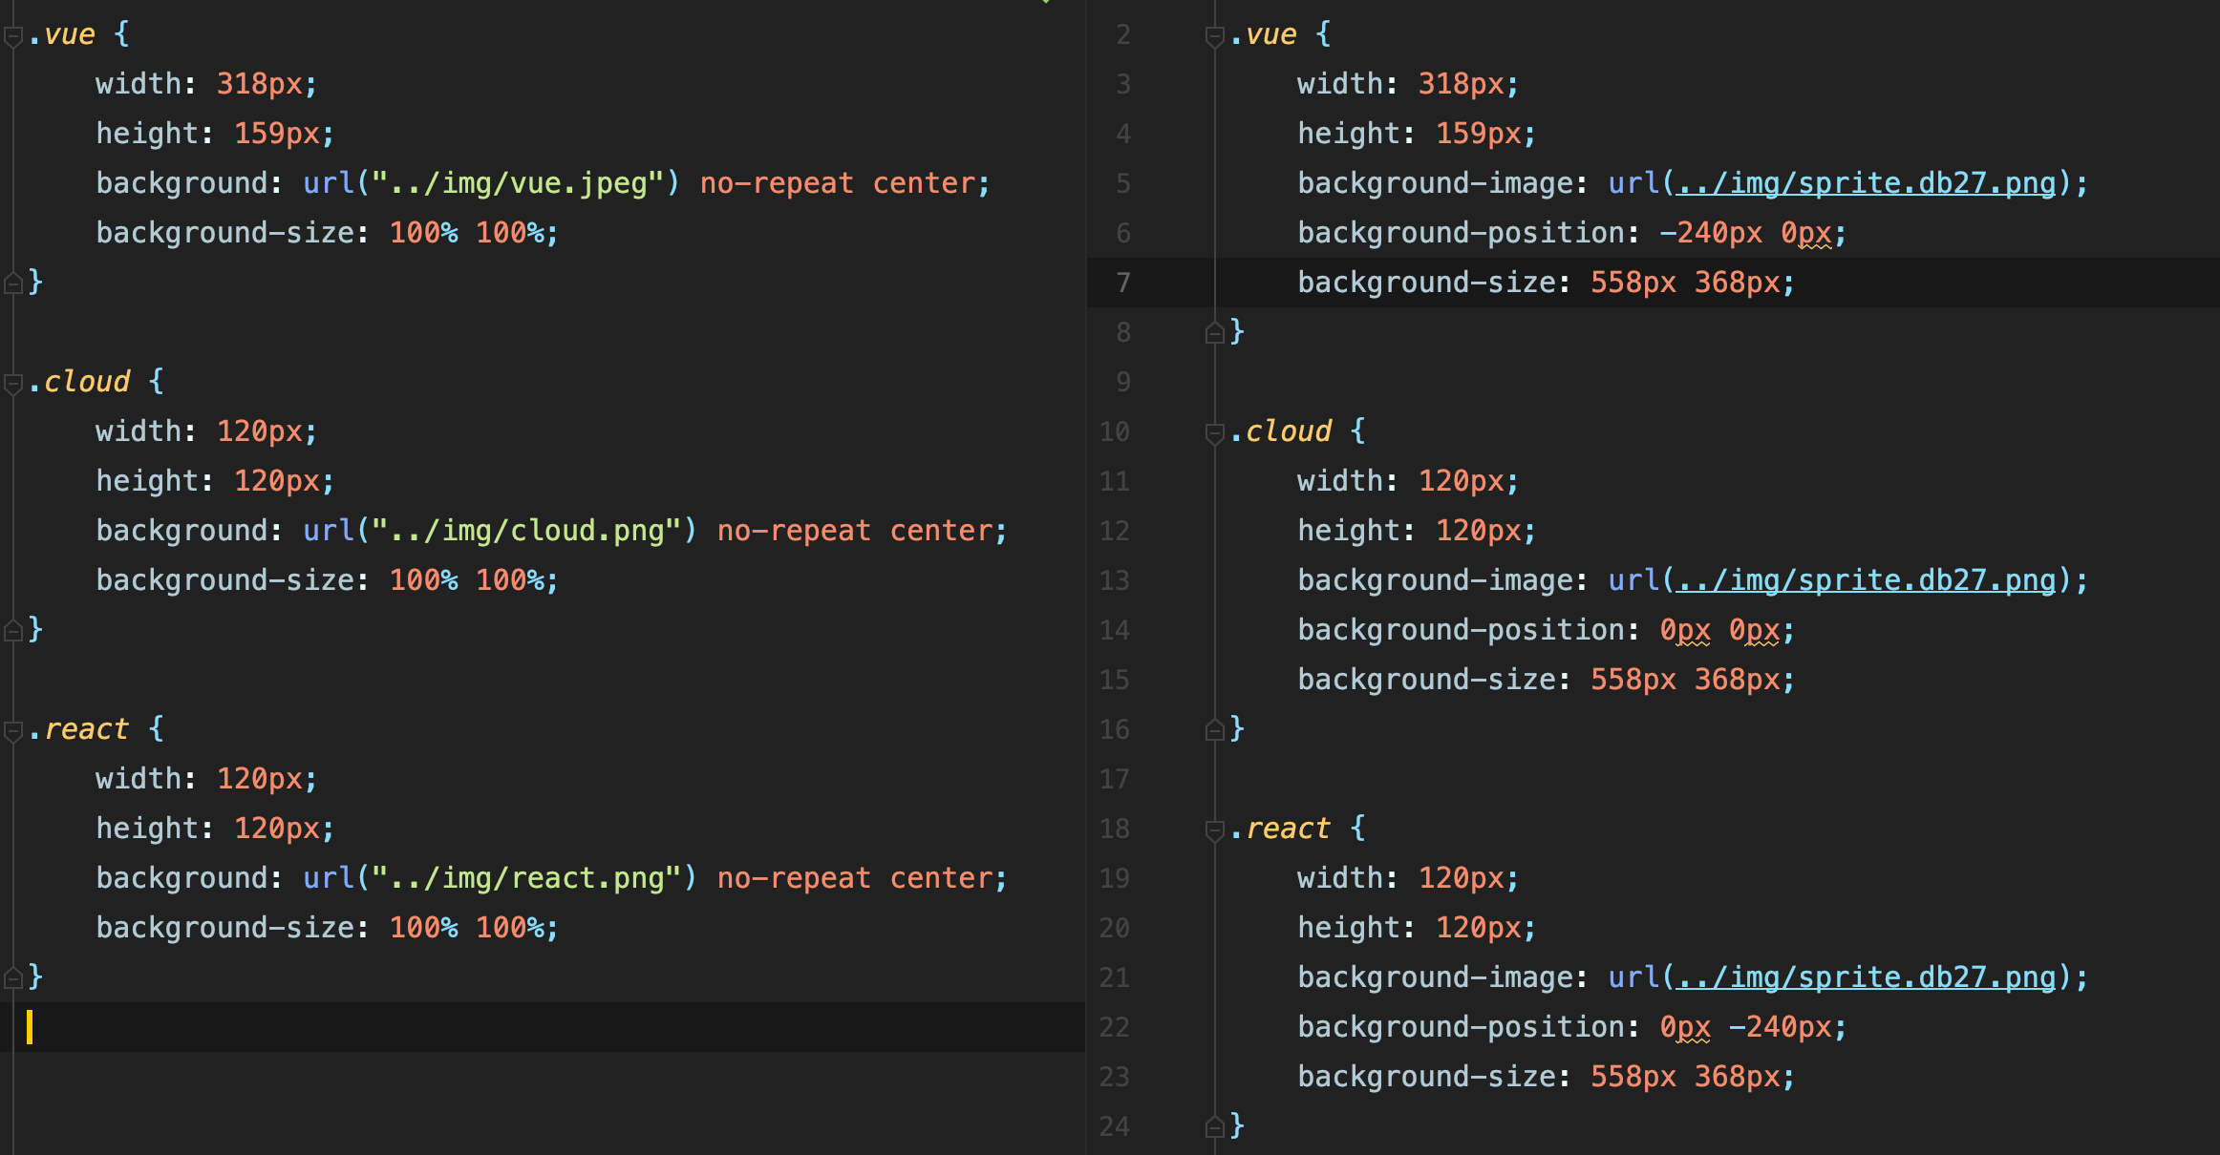The width and height of the screenshot is (2220, 1155).
Task: Open sprite.db27.png link on line 5
Action: point(1866,183)
